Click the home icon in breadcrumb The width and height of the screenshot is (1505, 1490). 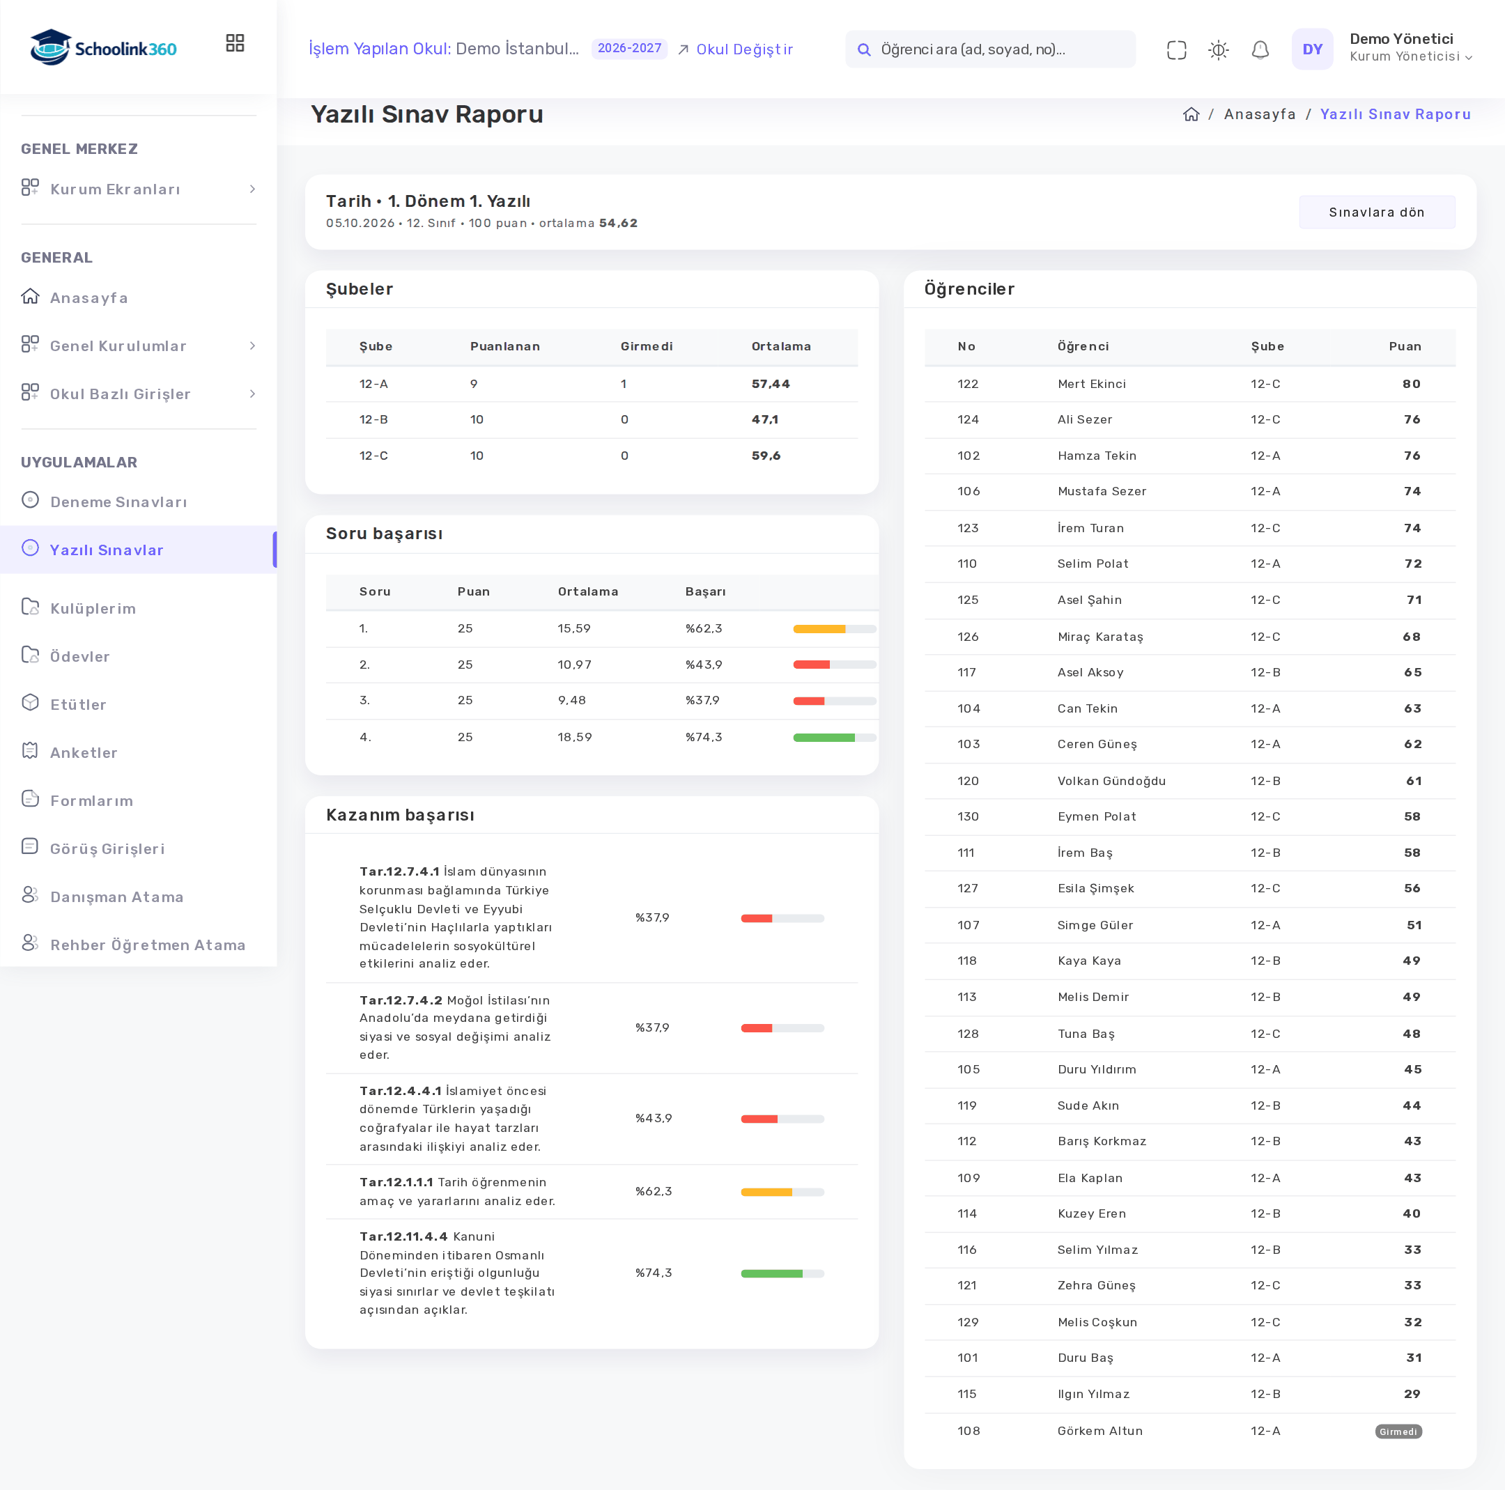click(x=1190, y=114)
